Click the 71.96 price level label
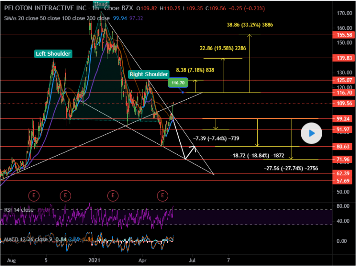Screen dimensions: 356x266 pos(343,159)
